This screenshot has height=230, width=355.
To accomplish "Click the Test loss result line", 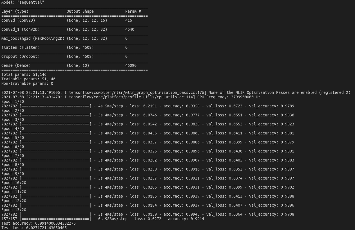I will tap(34, 228).
